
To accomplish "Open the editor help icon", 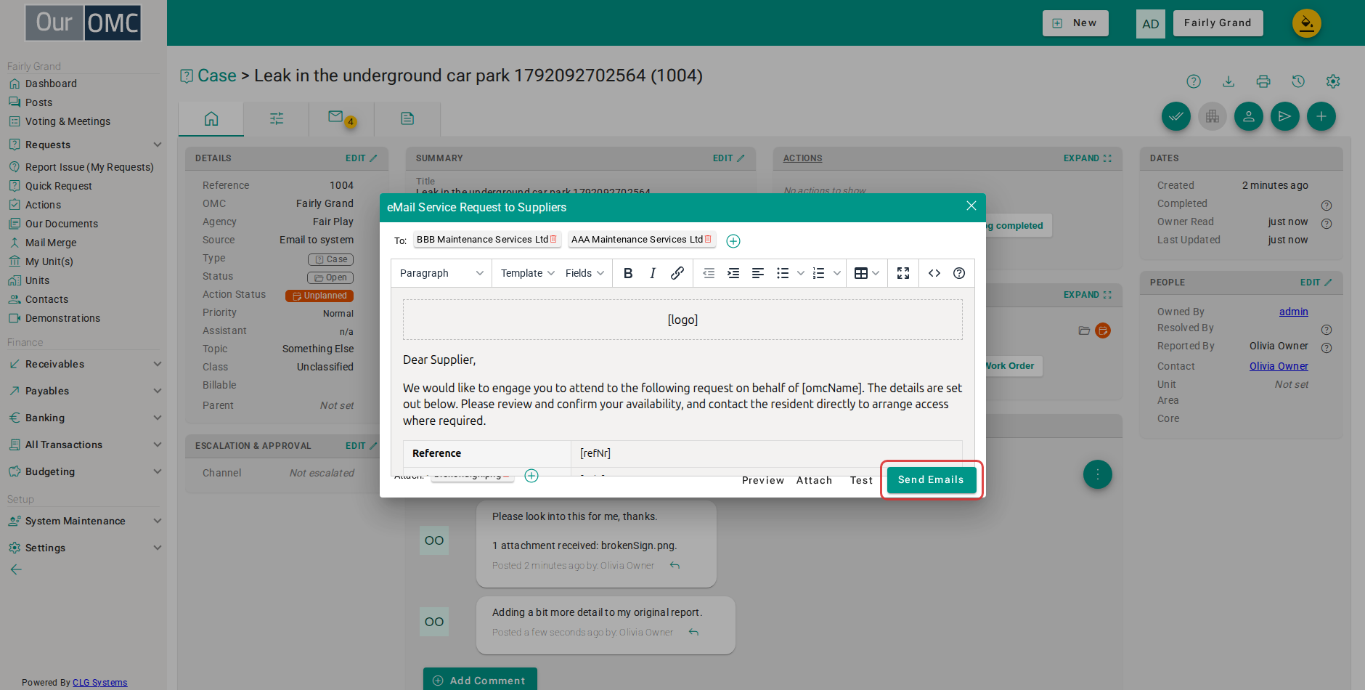I will click(x=959, y=273).
